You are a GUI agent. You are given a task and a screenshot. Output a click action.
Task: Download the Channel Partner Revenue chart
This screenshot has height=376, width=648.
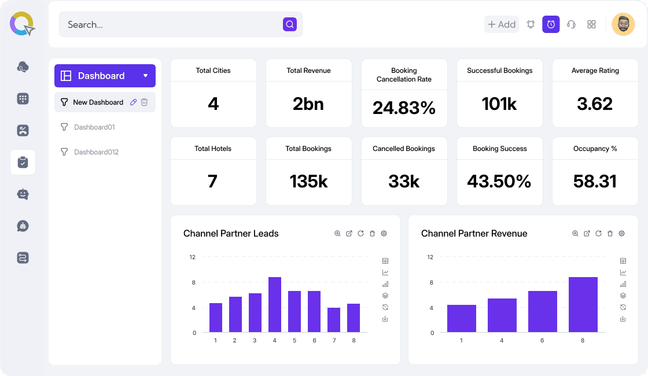pos(623,319)
